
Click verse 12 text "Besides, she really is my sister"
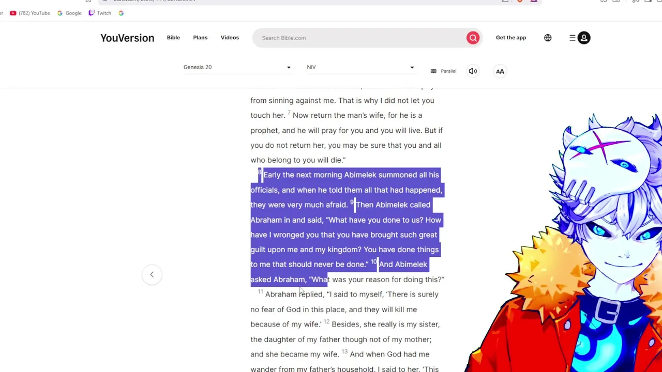click(x=385, y=324)
